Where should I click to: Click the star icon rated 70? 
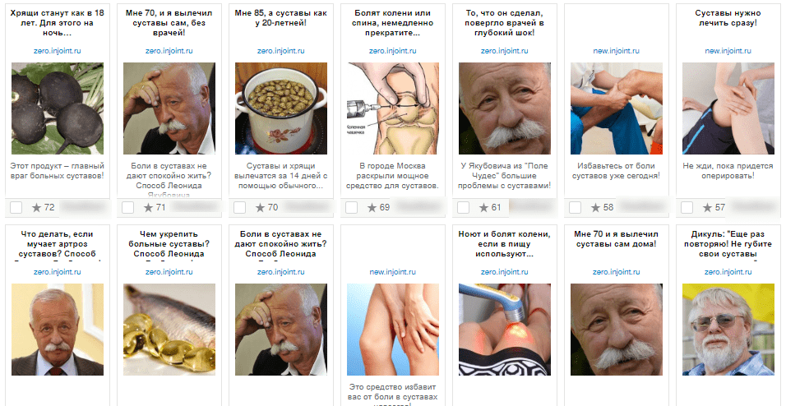pos(260,207)
